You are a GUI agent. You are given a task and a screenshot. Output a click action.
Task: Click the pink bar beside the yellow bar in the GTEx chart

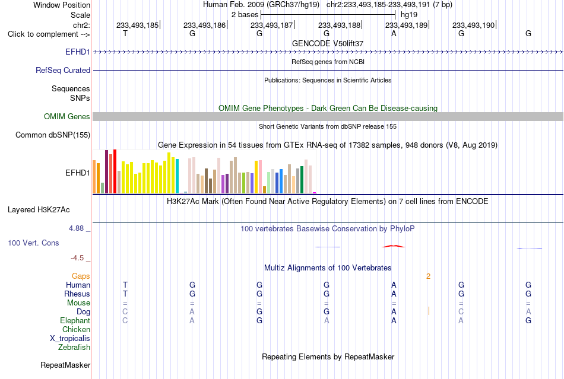tap(260, 177)
